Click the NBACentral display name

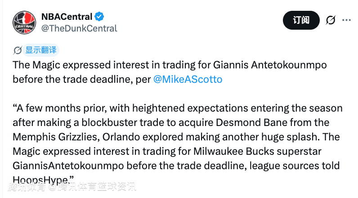coord(67,17)
